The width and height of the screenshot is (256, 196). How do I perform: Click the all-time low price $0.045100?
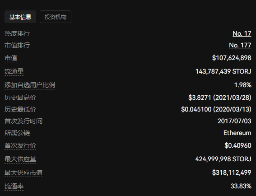click(196, 109)
